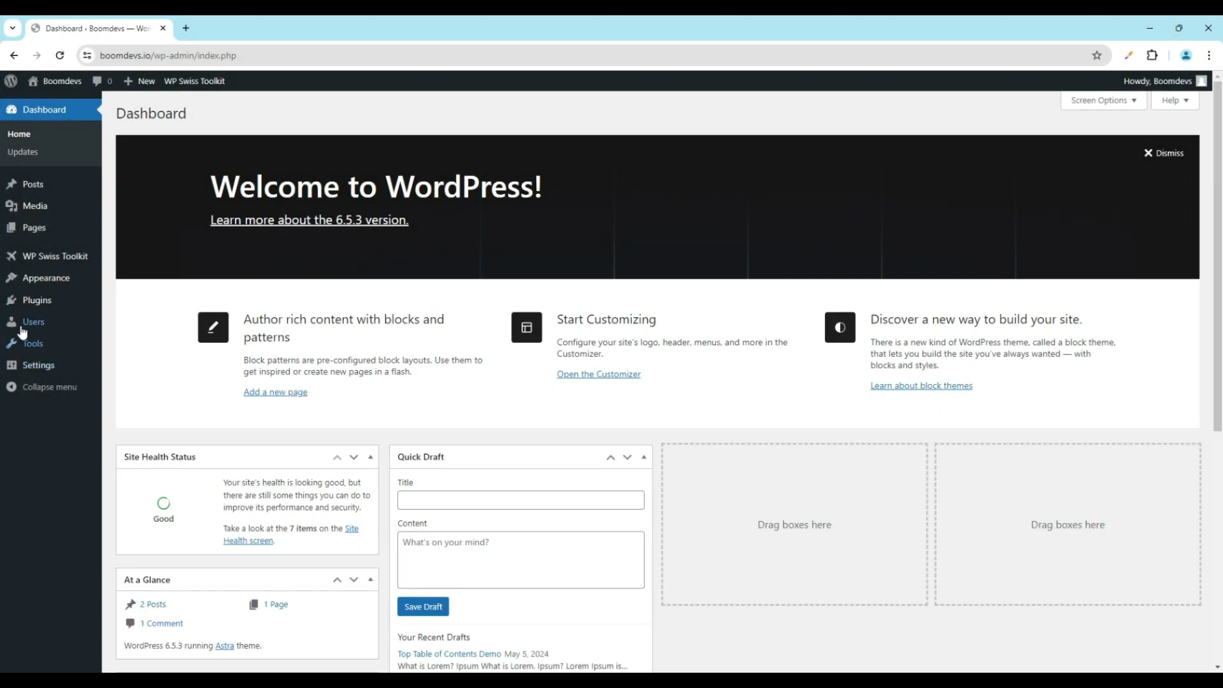Reload the page with refresh icon
This screenshot has width=1223, height=688.
pyautogui.click(x=60, y=55)
